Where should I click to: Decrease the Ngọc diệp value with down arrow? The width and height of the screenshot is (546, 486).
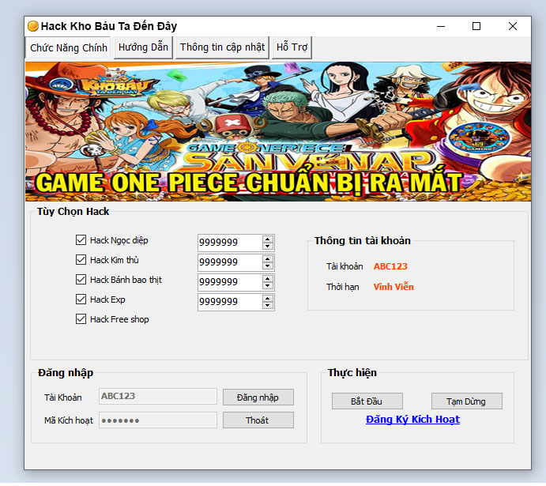[267, 247]
